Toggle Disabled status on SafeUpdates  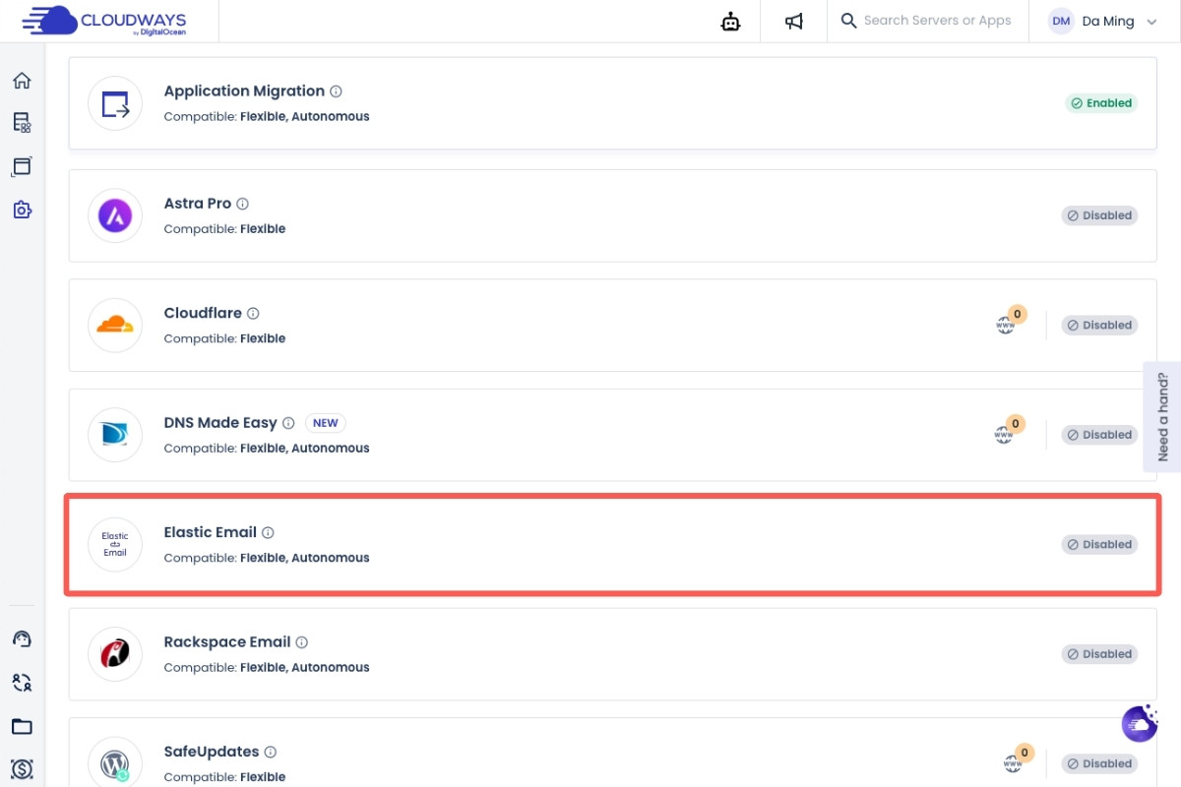pos(1099,763)
